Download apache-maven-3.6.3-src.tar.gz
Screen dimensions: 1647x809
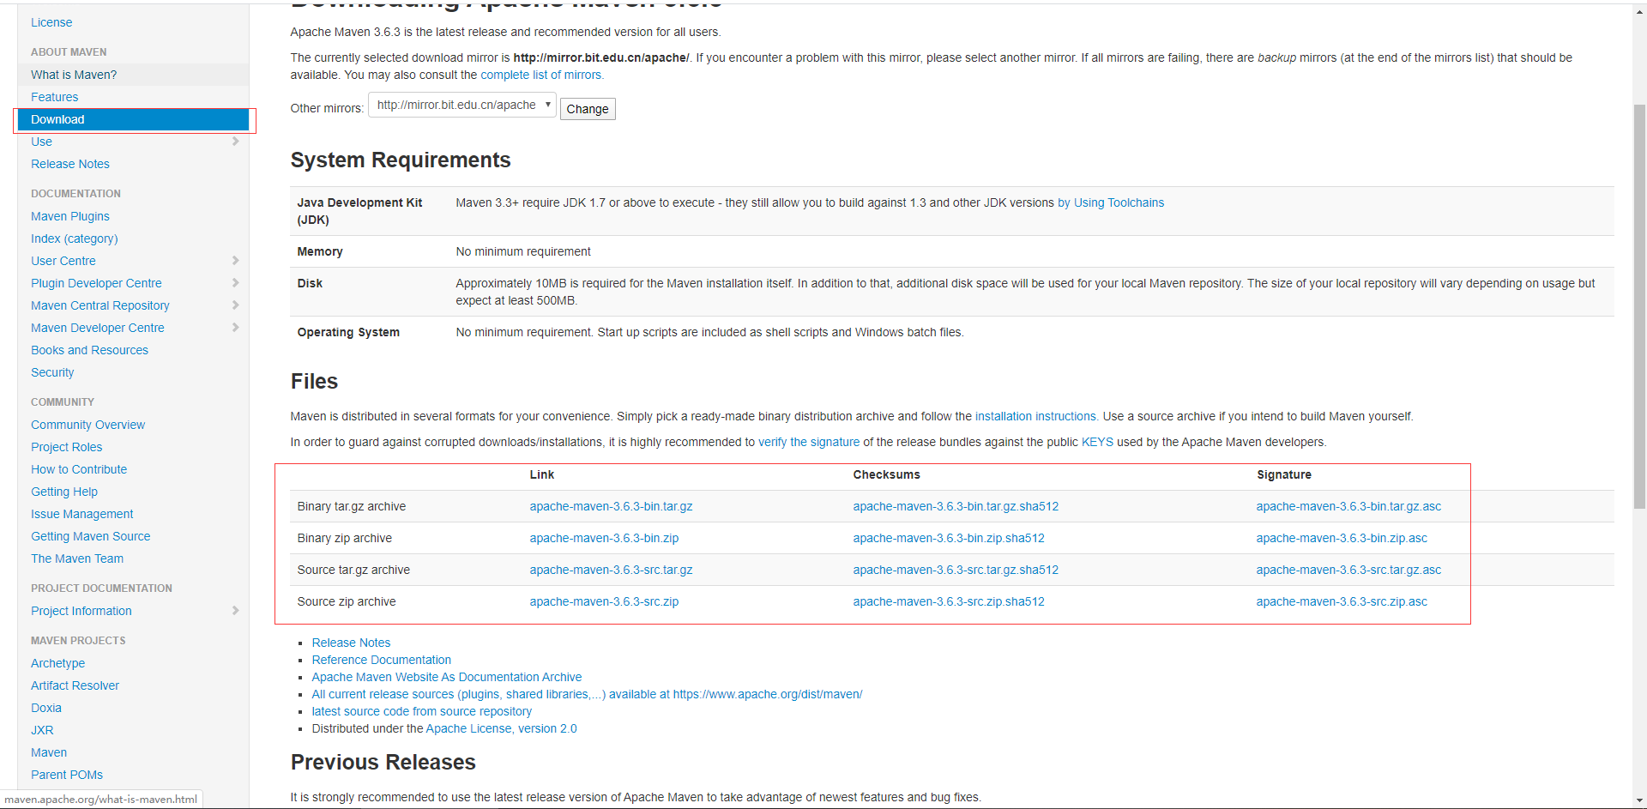[611, 570]
